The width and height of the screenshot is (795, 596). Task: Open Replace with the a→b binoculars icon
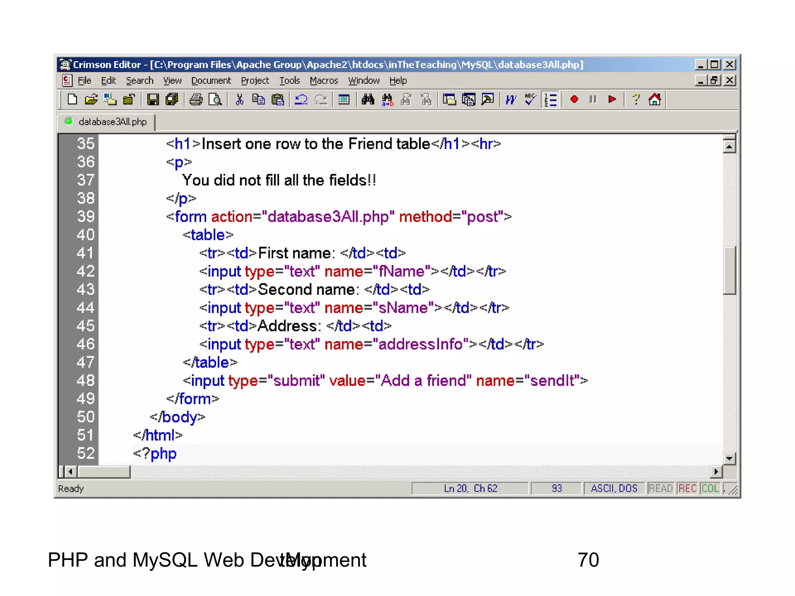click(x=387, y=100)
